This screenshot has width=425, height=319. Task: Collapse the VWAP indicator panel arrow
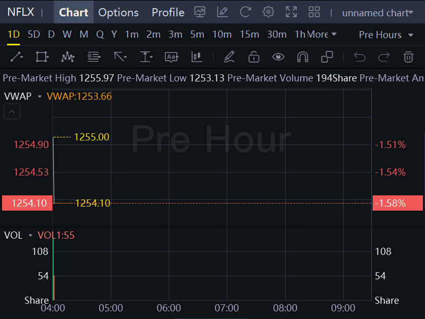pyautogui.click(x=12, y=111)
